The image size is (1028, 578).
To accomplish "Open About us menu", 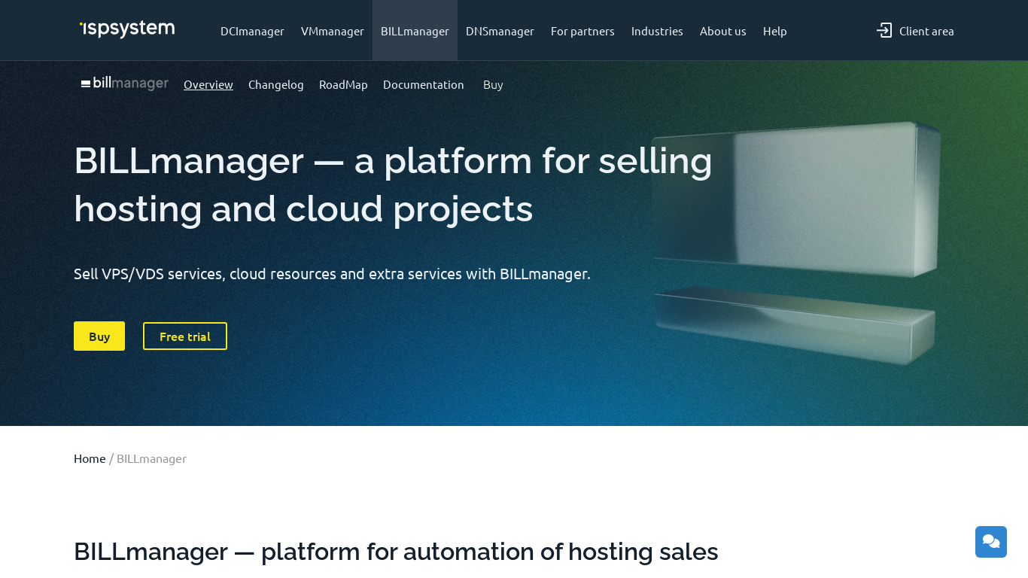I will point(723,31).
